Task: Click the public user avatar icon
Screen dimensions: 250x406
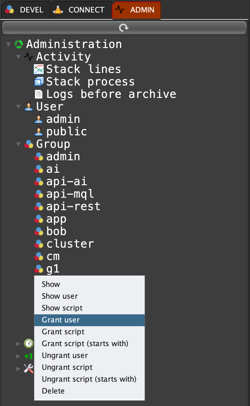Action: [x=39, y=132]
